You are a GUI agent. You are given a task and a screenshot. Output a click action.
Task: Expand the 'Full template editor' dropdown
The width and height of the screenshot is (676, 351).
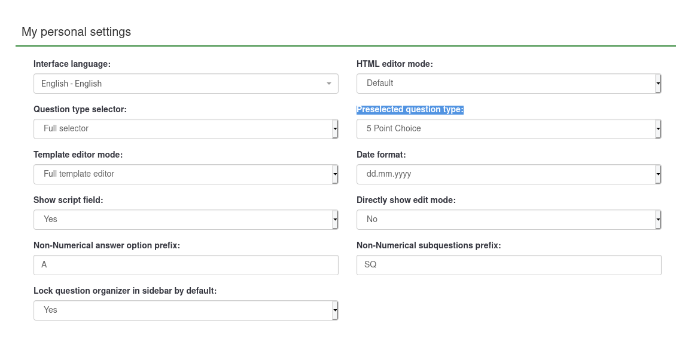[x=185, y=174]
